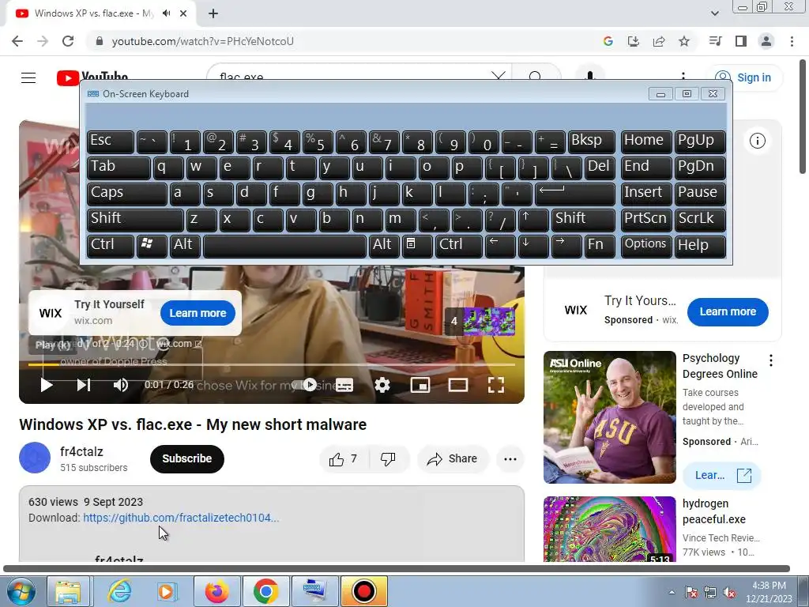Open video settings gear icon
The image size is (809, 607).
(382, 385)
